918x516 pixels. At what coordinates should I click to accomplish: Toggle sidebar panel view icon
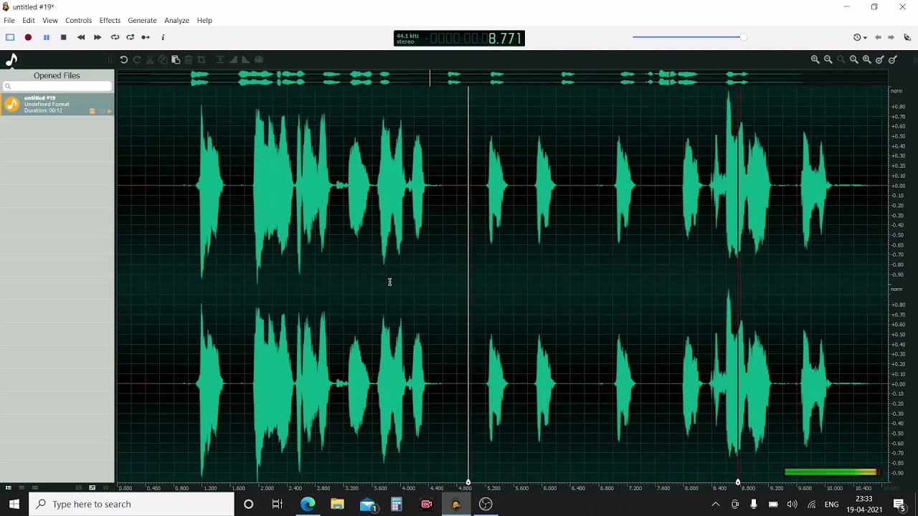[10, 37]
